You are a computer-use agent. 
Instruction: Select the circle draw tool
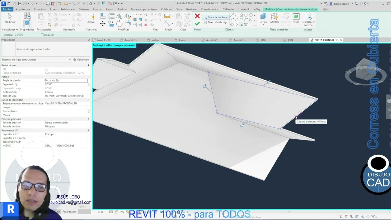251,15
